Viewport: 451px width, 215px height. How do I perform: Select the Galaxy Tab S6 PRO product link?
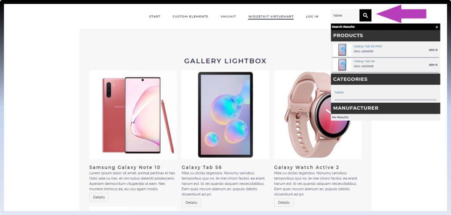368,46
